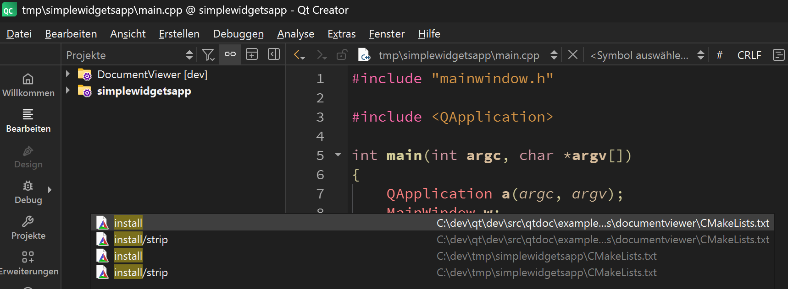
Task: Select install target for simplewidgetsapp CMakeLists
Action: pyautogui.click(x=433, y=256)
